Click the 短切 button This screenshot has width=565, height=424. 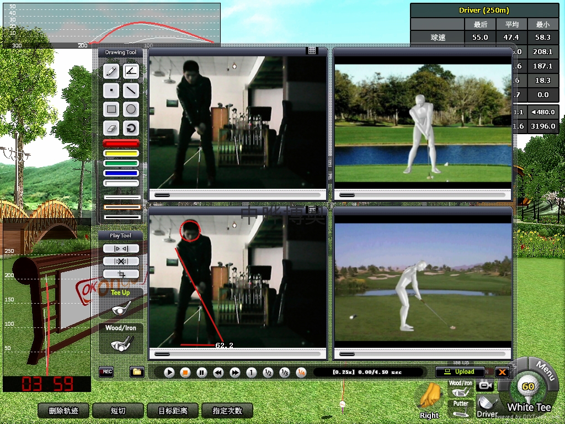click(118, 411)
